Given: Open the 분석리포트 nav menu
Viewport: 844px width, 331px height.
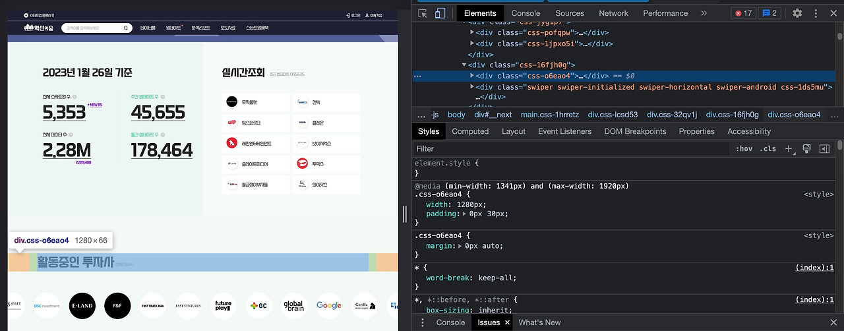Looking at the screenshot, I should 200,28.
